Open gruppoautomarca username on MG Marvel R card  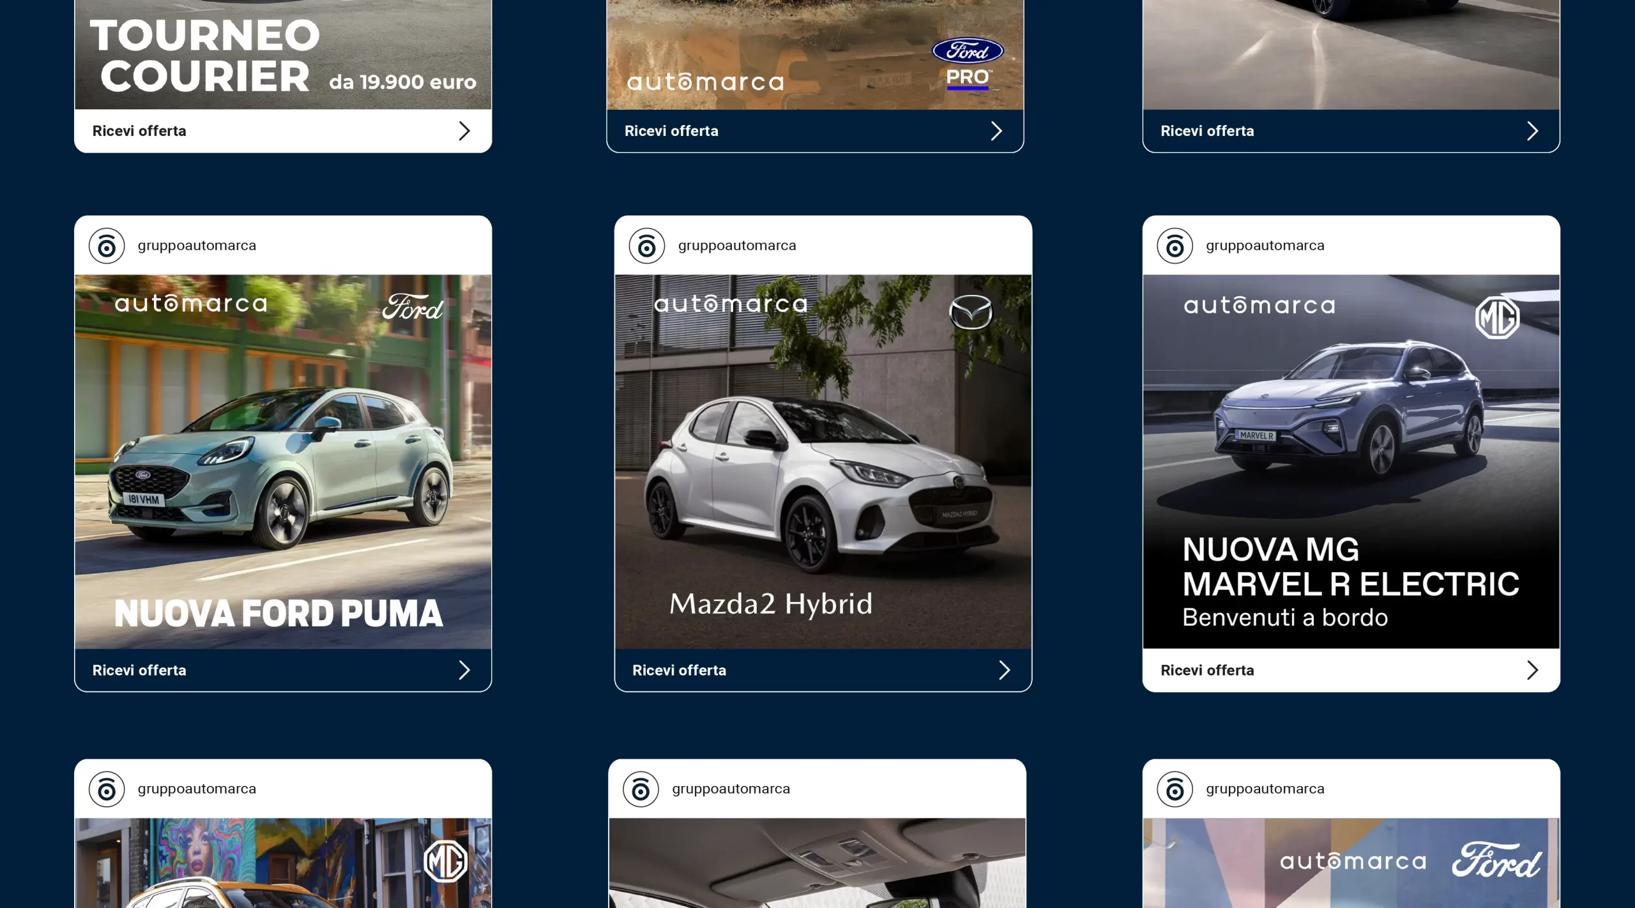click(1265, 246)
